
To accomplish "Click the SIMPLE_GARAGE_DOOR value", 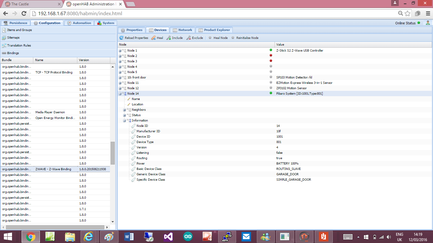I will [x=294, y=180].
